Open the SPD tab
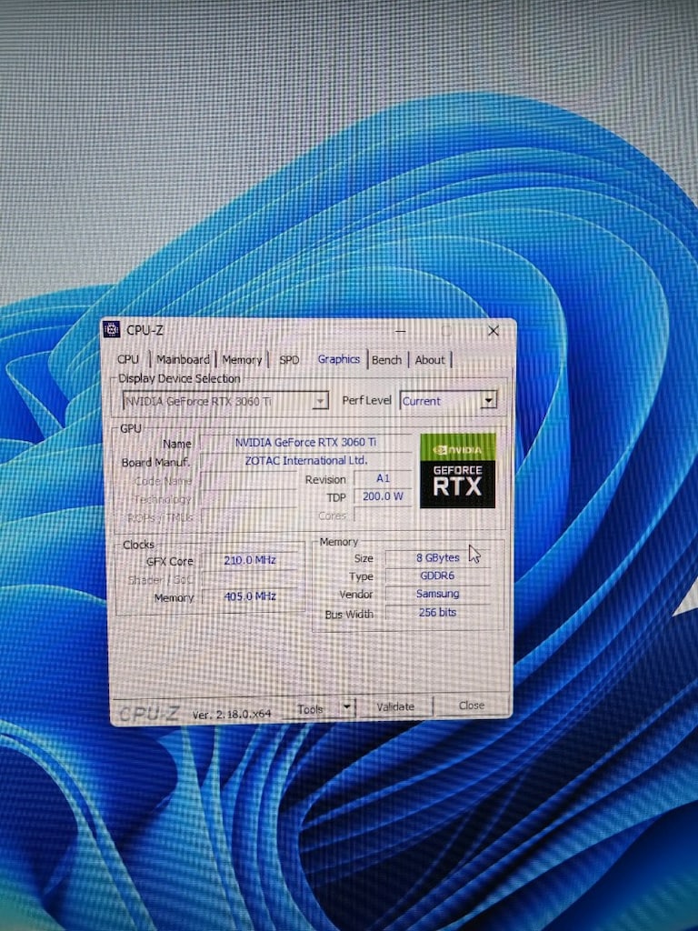The height and width of the screenshot is (931, 698). coord(289,360)
